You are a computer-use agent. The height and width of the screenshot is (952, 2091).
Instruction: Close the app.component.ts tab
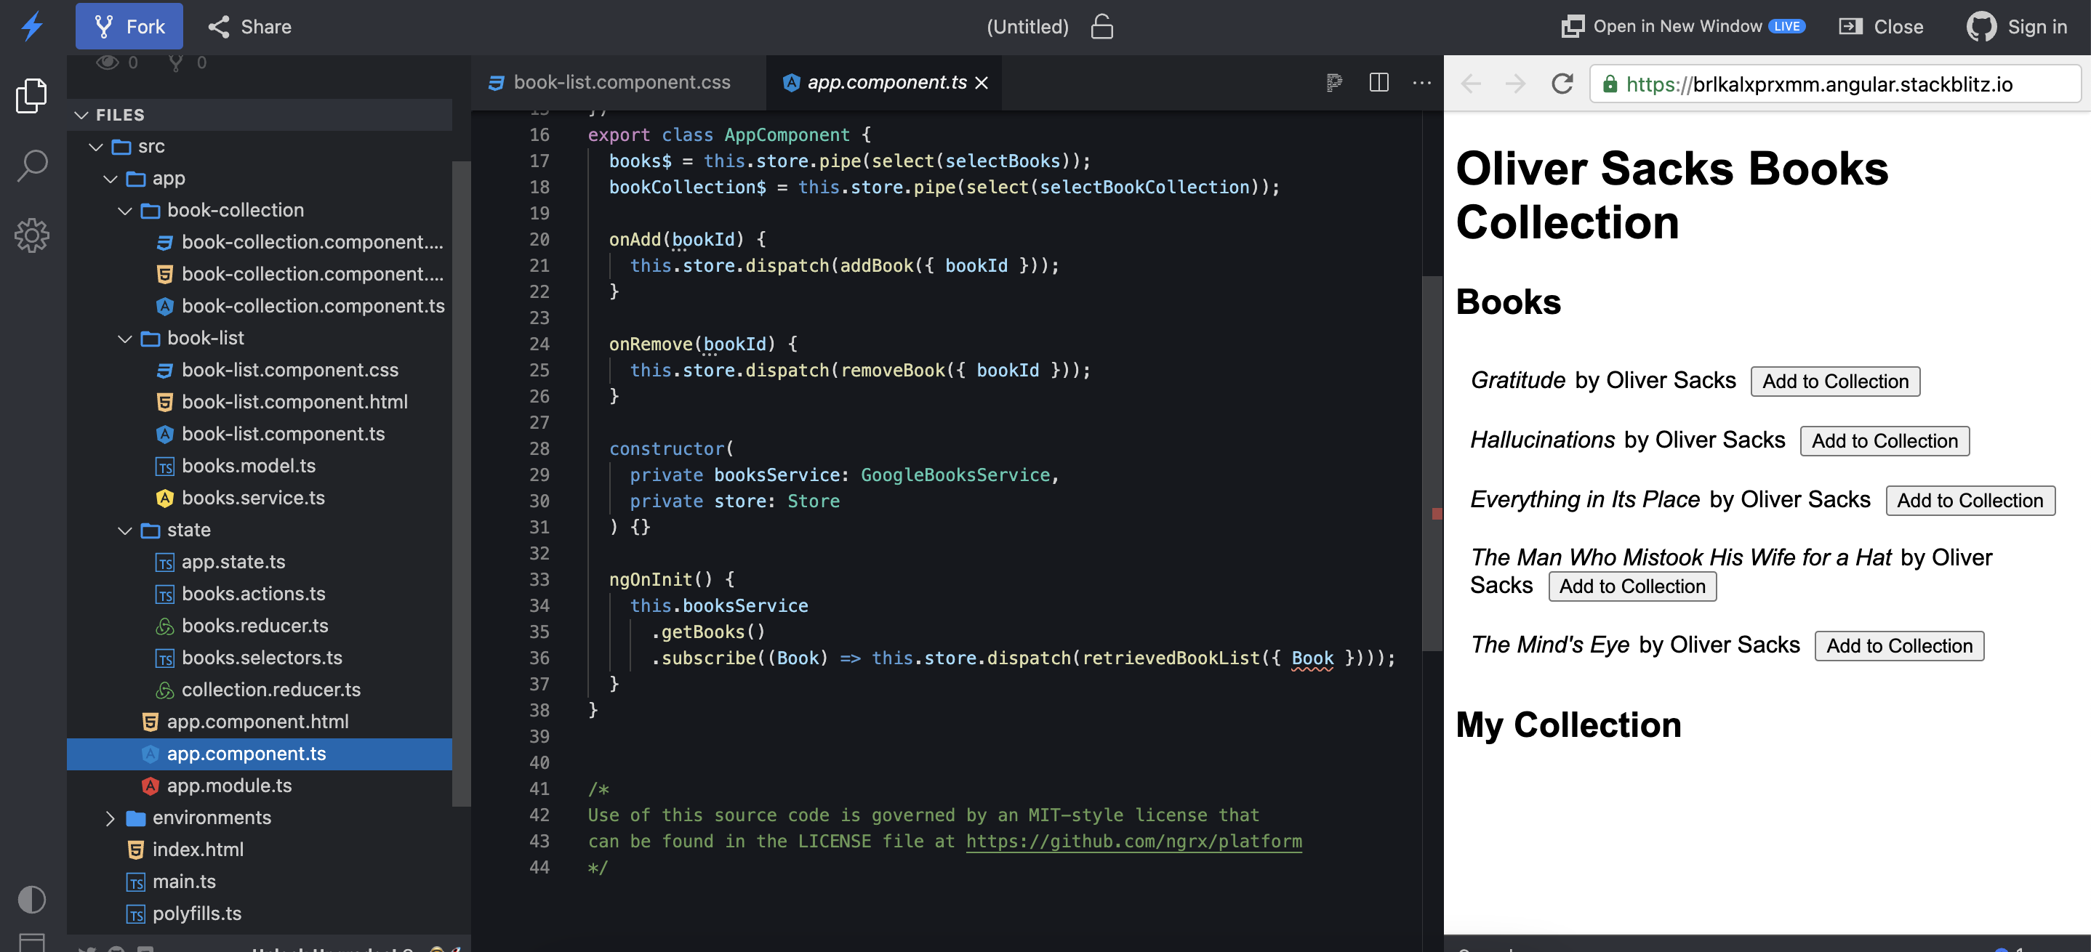[x=982, y=83]
